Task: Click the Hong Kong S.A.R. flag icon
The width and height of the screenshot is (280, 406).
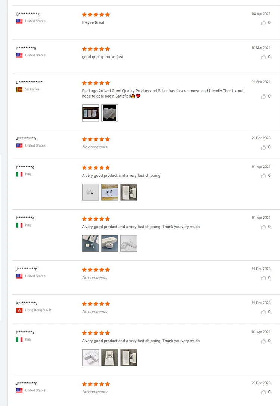Action: [19, 310]
